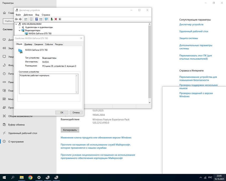Open the Справка menu

[x=46, y=15]
